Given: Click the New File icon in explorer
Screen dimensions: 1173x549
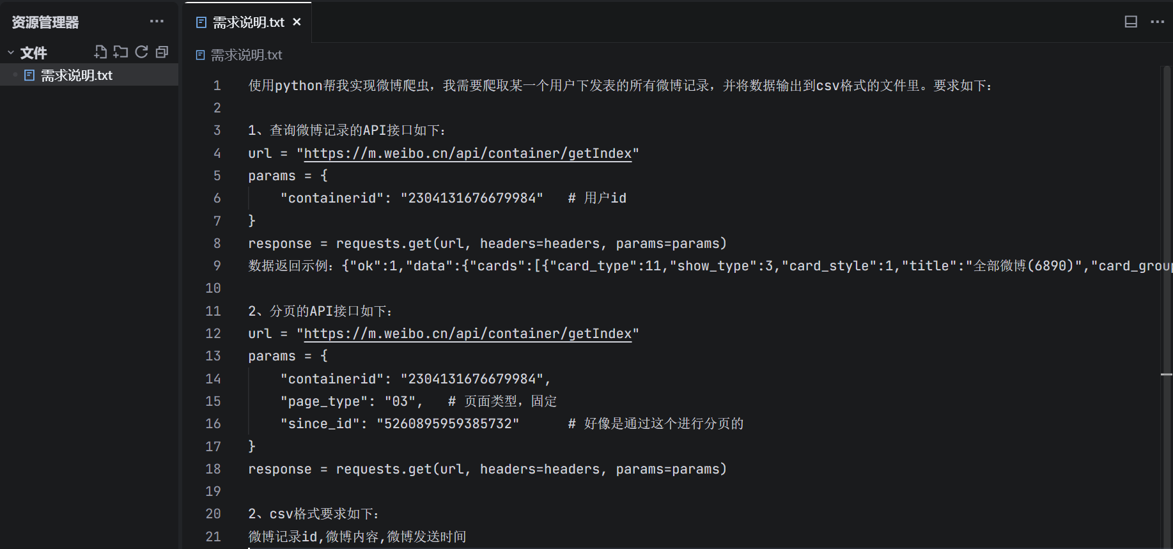Looking at the screenshot, I should [x=100, y=52].
